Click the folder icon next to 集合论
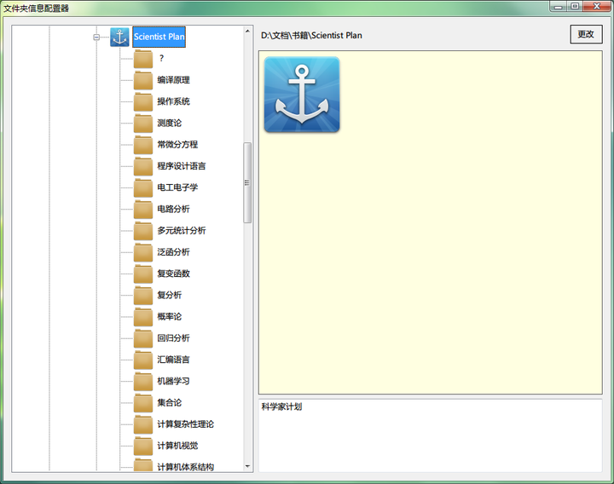 click(143, 403)
